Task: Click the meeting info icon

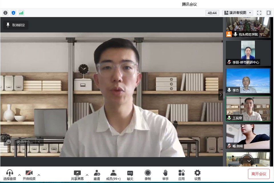Action: (x=5, y=13)
